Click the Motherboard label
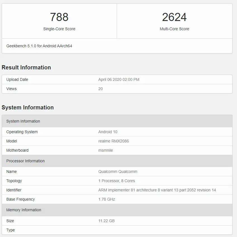The image size is (237, 237). click(17, 150)
